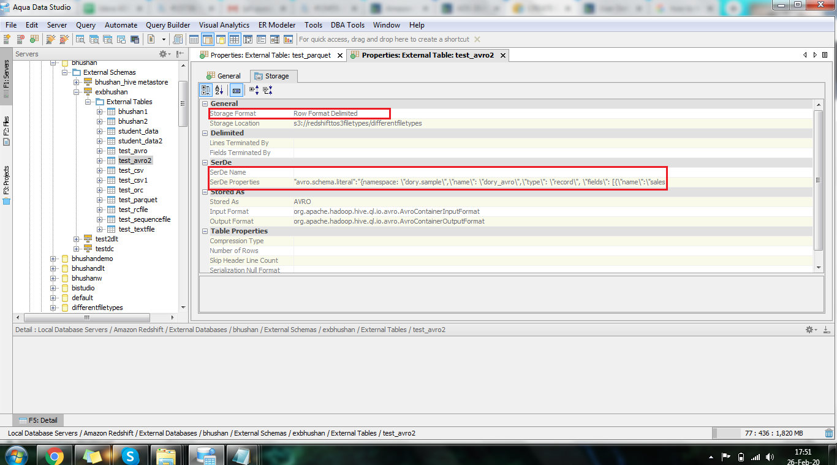Screen dimensions: 837x465
Task: Select the test_parquet table in tree
Action: [138, 200]
